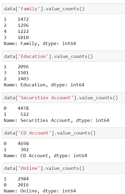Click the 1472 count in Family output

[23, 19]
